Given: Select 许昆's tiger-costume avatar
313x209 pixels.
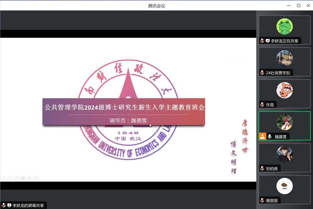Looking at the screenshot, I should tap(284, 90).
